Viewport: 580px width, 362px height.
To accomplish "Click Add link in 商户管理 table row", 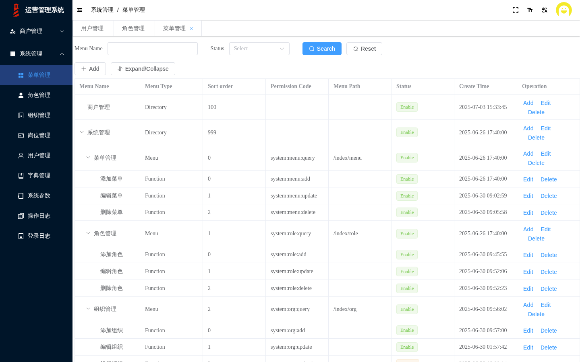I will pyautogui.click(x=528, y=103).
